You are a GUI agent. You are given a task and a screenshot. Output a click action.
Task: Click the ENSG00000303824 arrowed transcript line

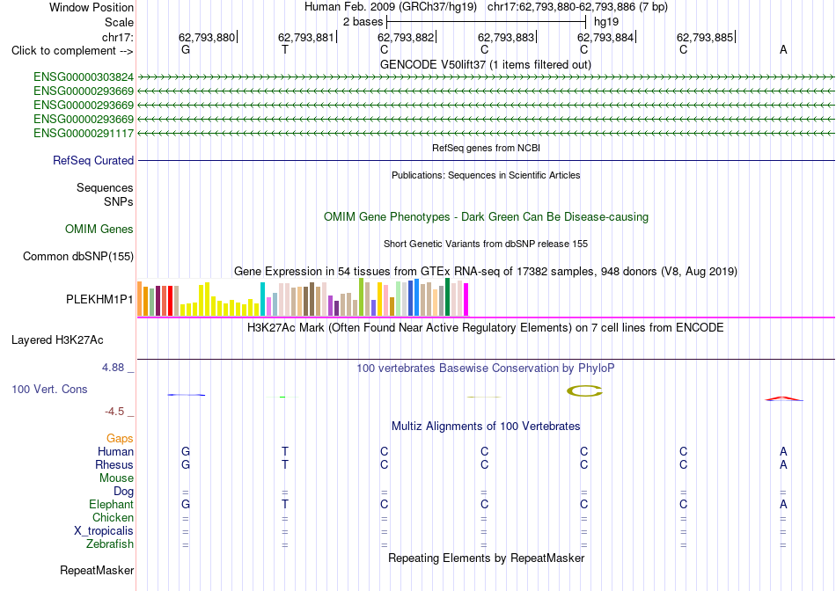pos(486,77)
